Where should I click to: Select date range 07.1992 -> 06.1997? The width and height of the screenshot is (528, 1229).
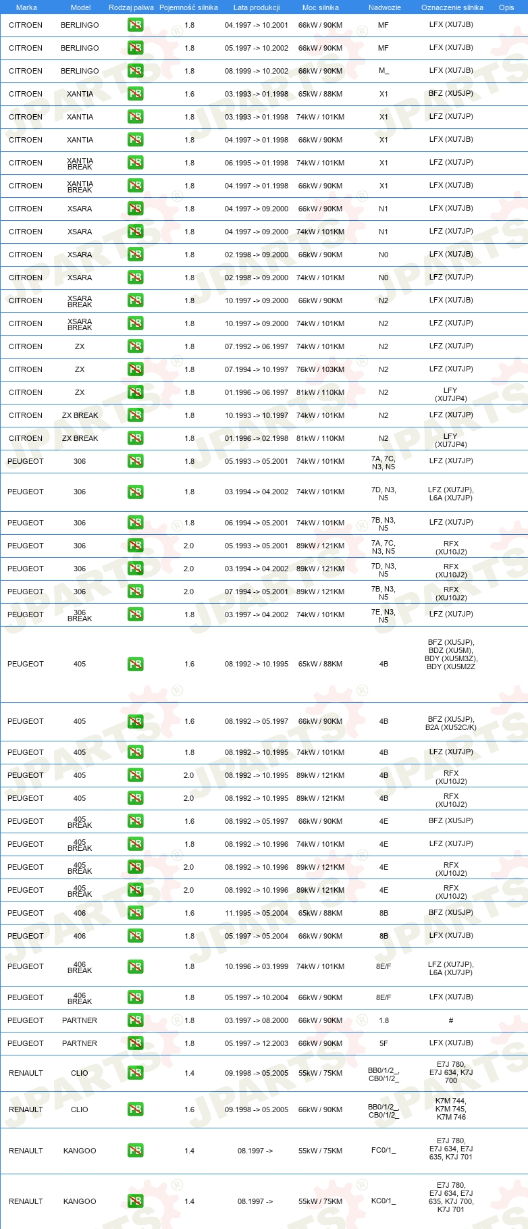[257, 346]
